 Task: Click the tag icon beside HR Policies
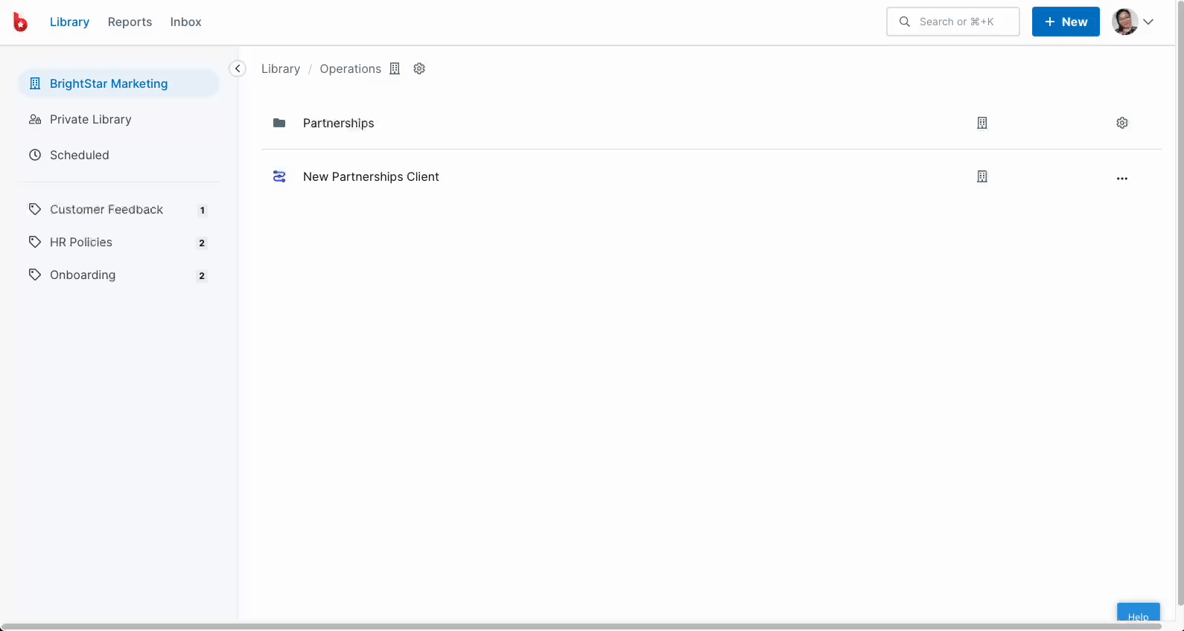[x=35, y=242]
